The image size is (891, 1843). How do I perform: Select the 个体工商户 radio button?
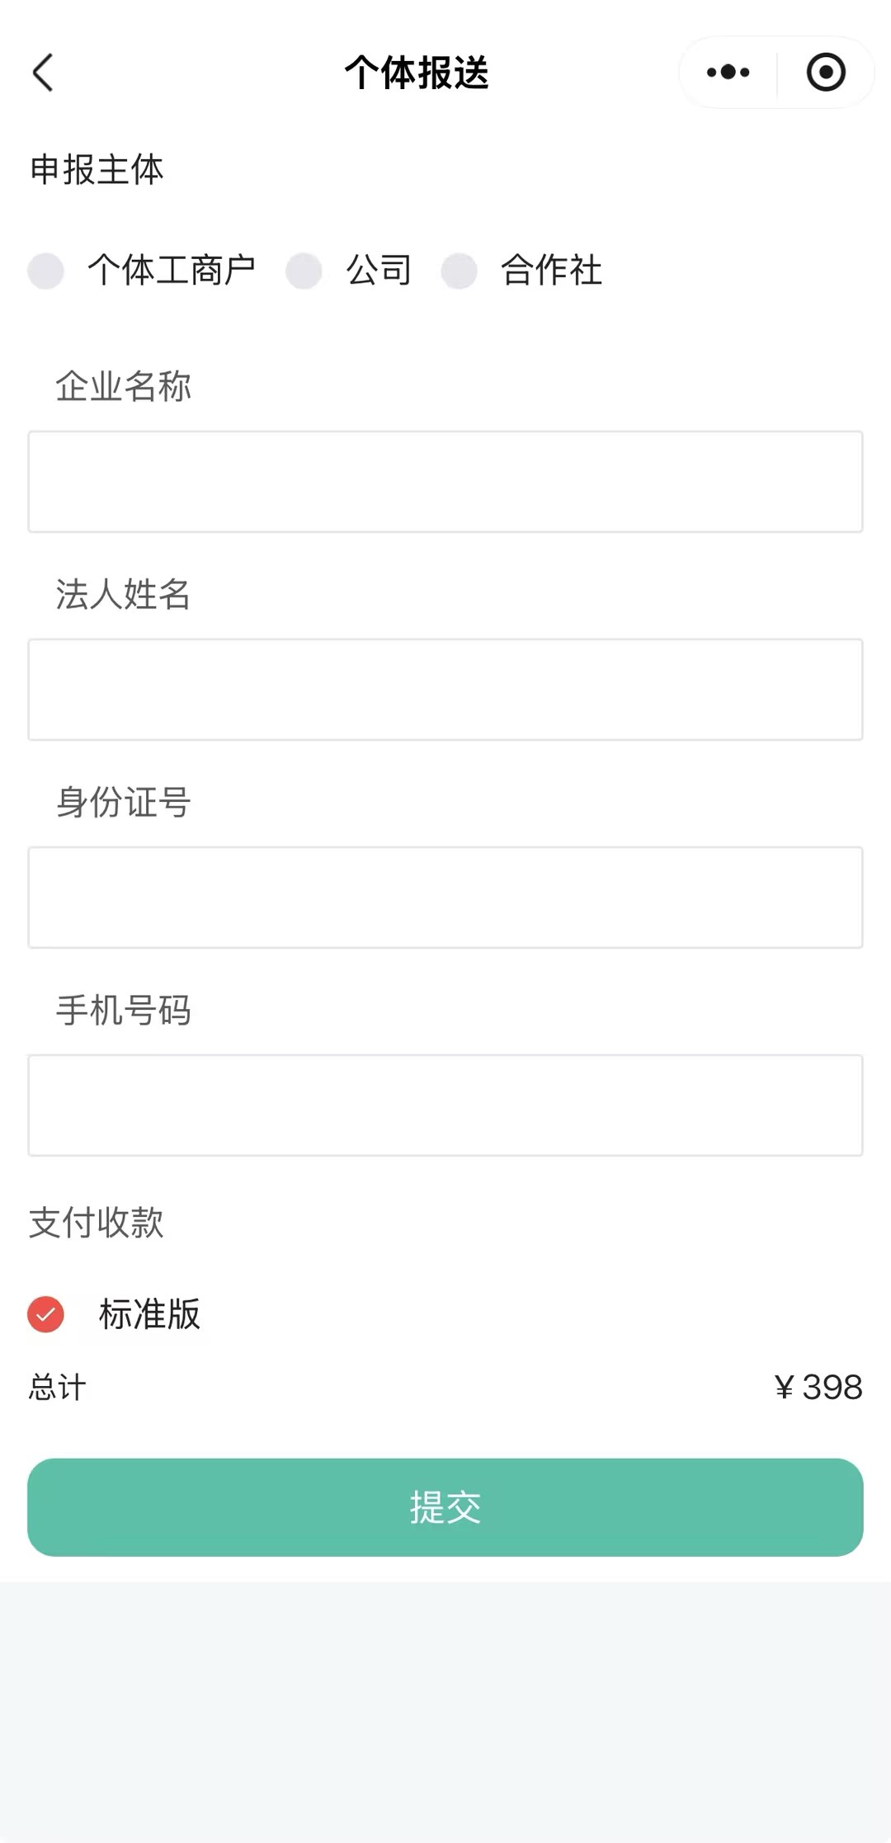pyautogui.click(x=46, y=271)
